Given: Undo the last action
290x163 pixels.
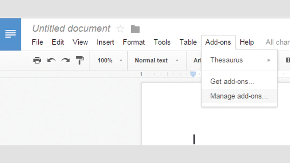Looking at the screenshot, I should coord(51,60).
